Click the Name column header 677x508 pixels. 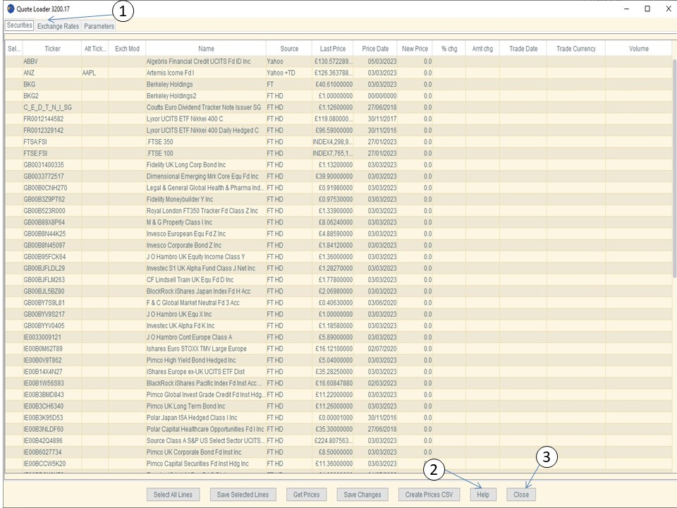coord(206,49)
